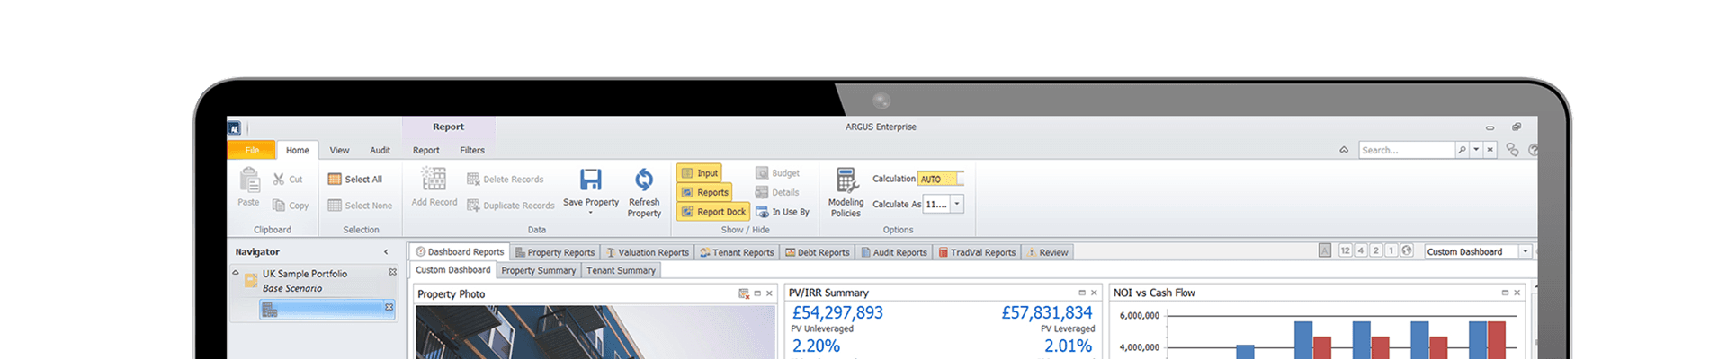Open the File menu tab
Image resolution: width=1727 pixels, height=359 pixels.
point(252,150)
